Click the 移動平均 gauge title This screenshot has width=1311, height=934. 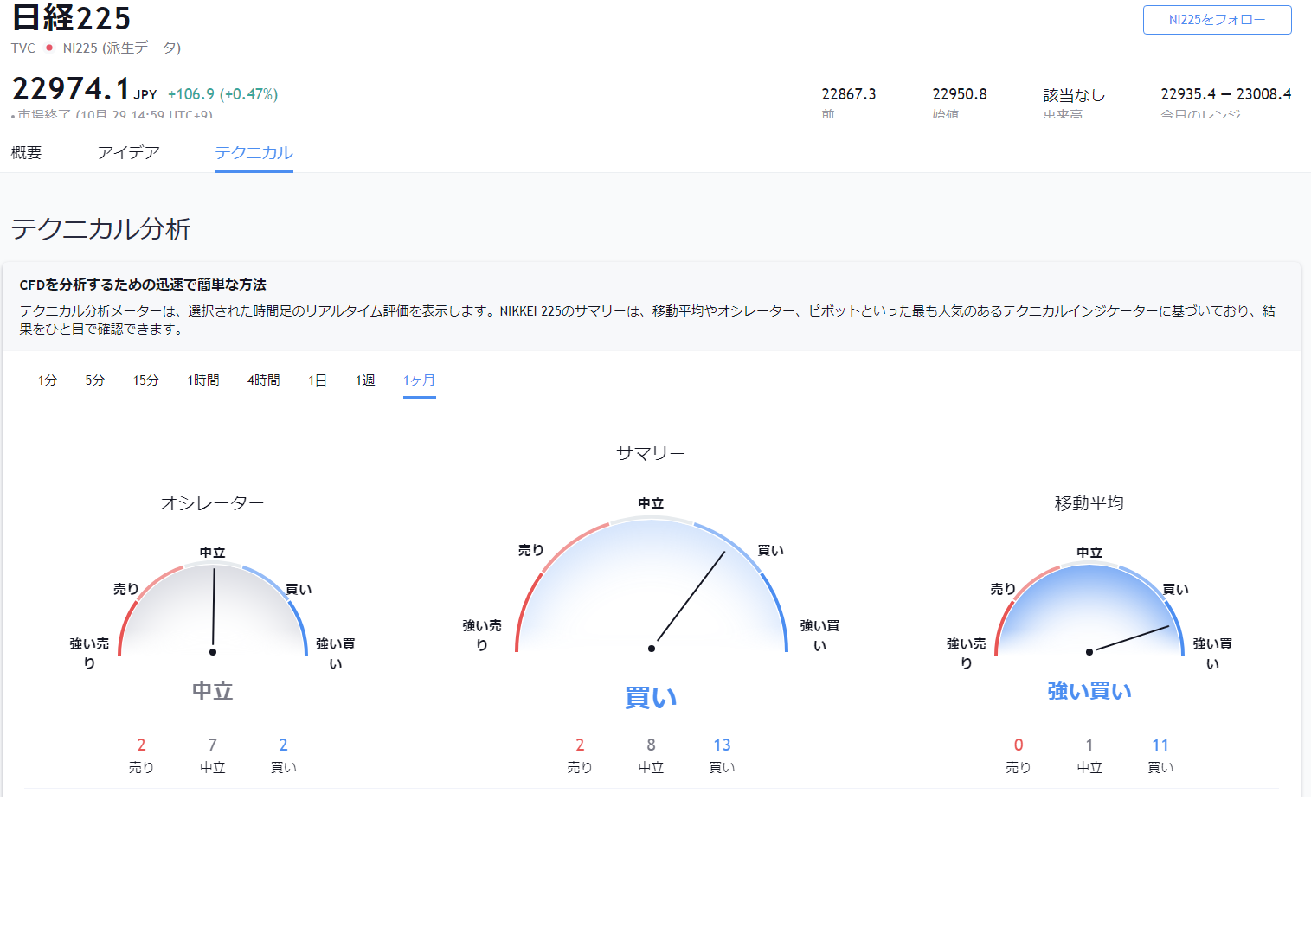(x=1089, y=503)
